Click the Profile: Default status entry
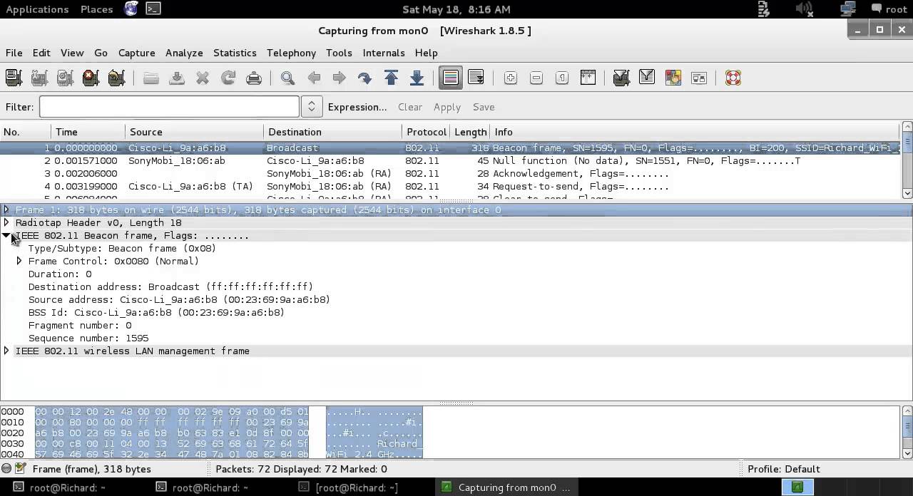This screenshot has height=496, width=913. (784, 469)
